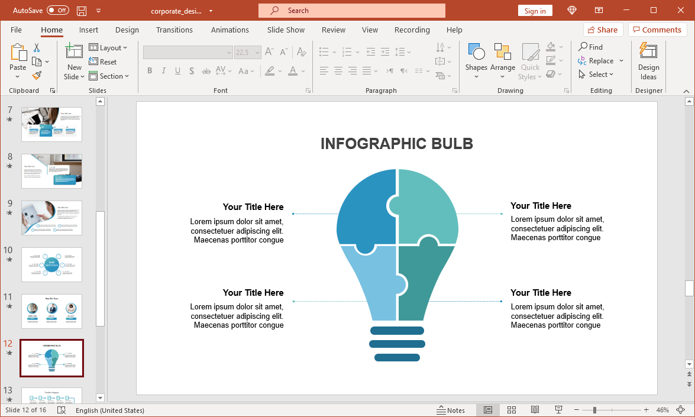This screenshot has width=695, height=417.
Task: Select the Italic formatting icon
Action: coord(164,71)
